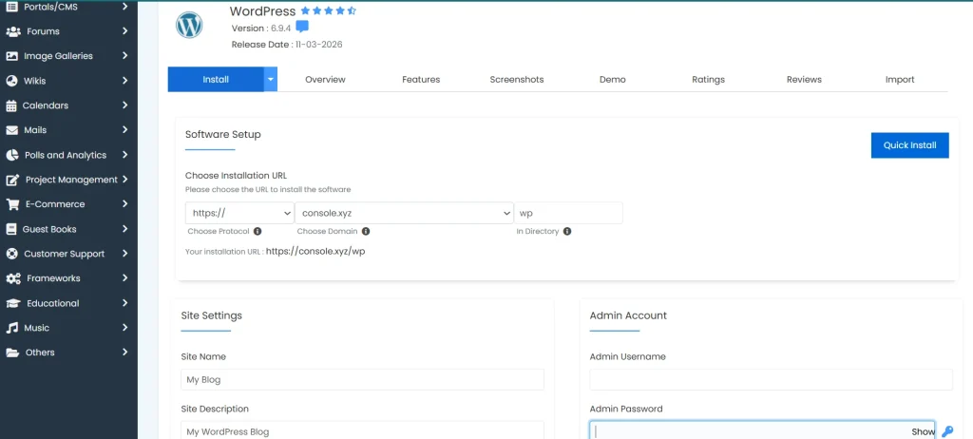Click the Portals/CMS category icon
The image size is (973, 439).
coord(11,7)
